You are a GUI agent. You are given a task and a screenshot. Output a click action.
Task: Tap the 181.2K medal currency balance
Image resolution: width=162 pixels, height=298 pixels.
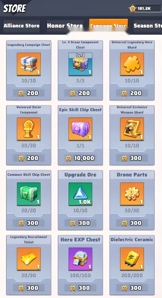(145, 8)
